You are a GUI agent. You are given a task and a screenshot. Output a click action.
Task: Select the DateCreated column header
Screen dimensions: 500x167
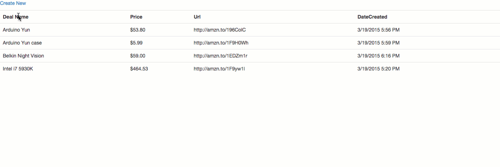pos(372,17)
